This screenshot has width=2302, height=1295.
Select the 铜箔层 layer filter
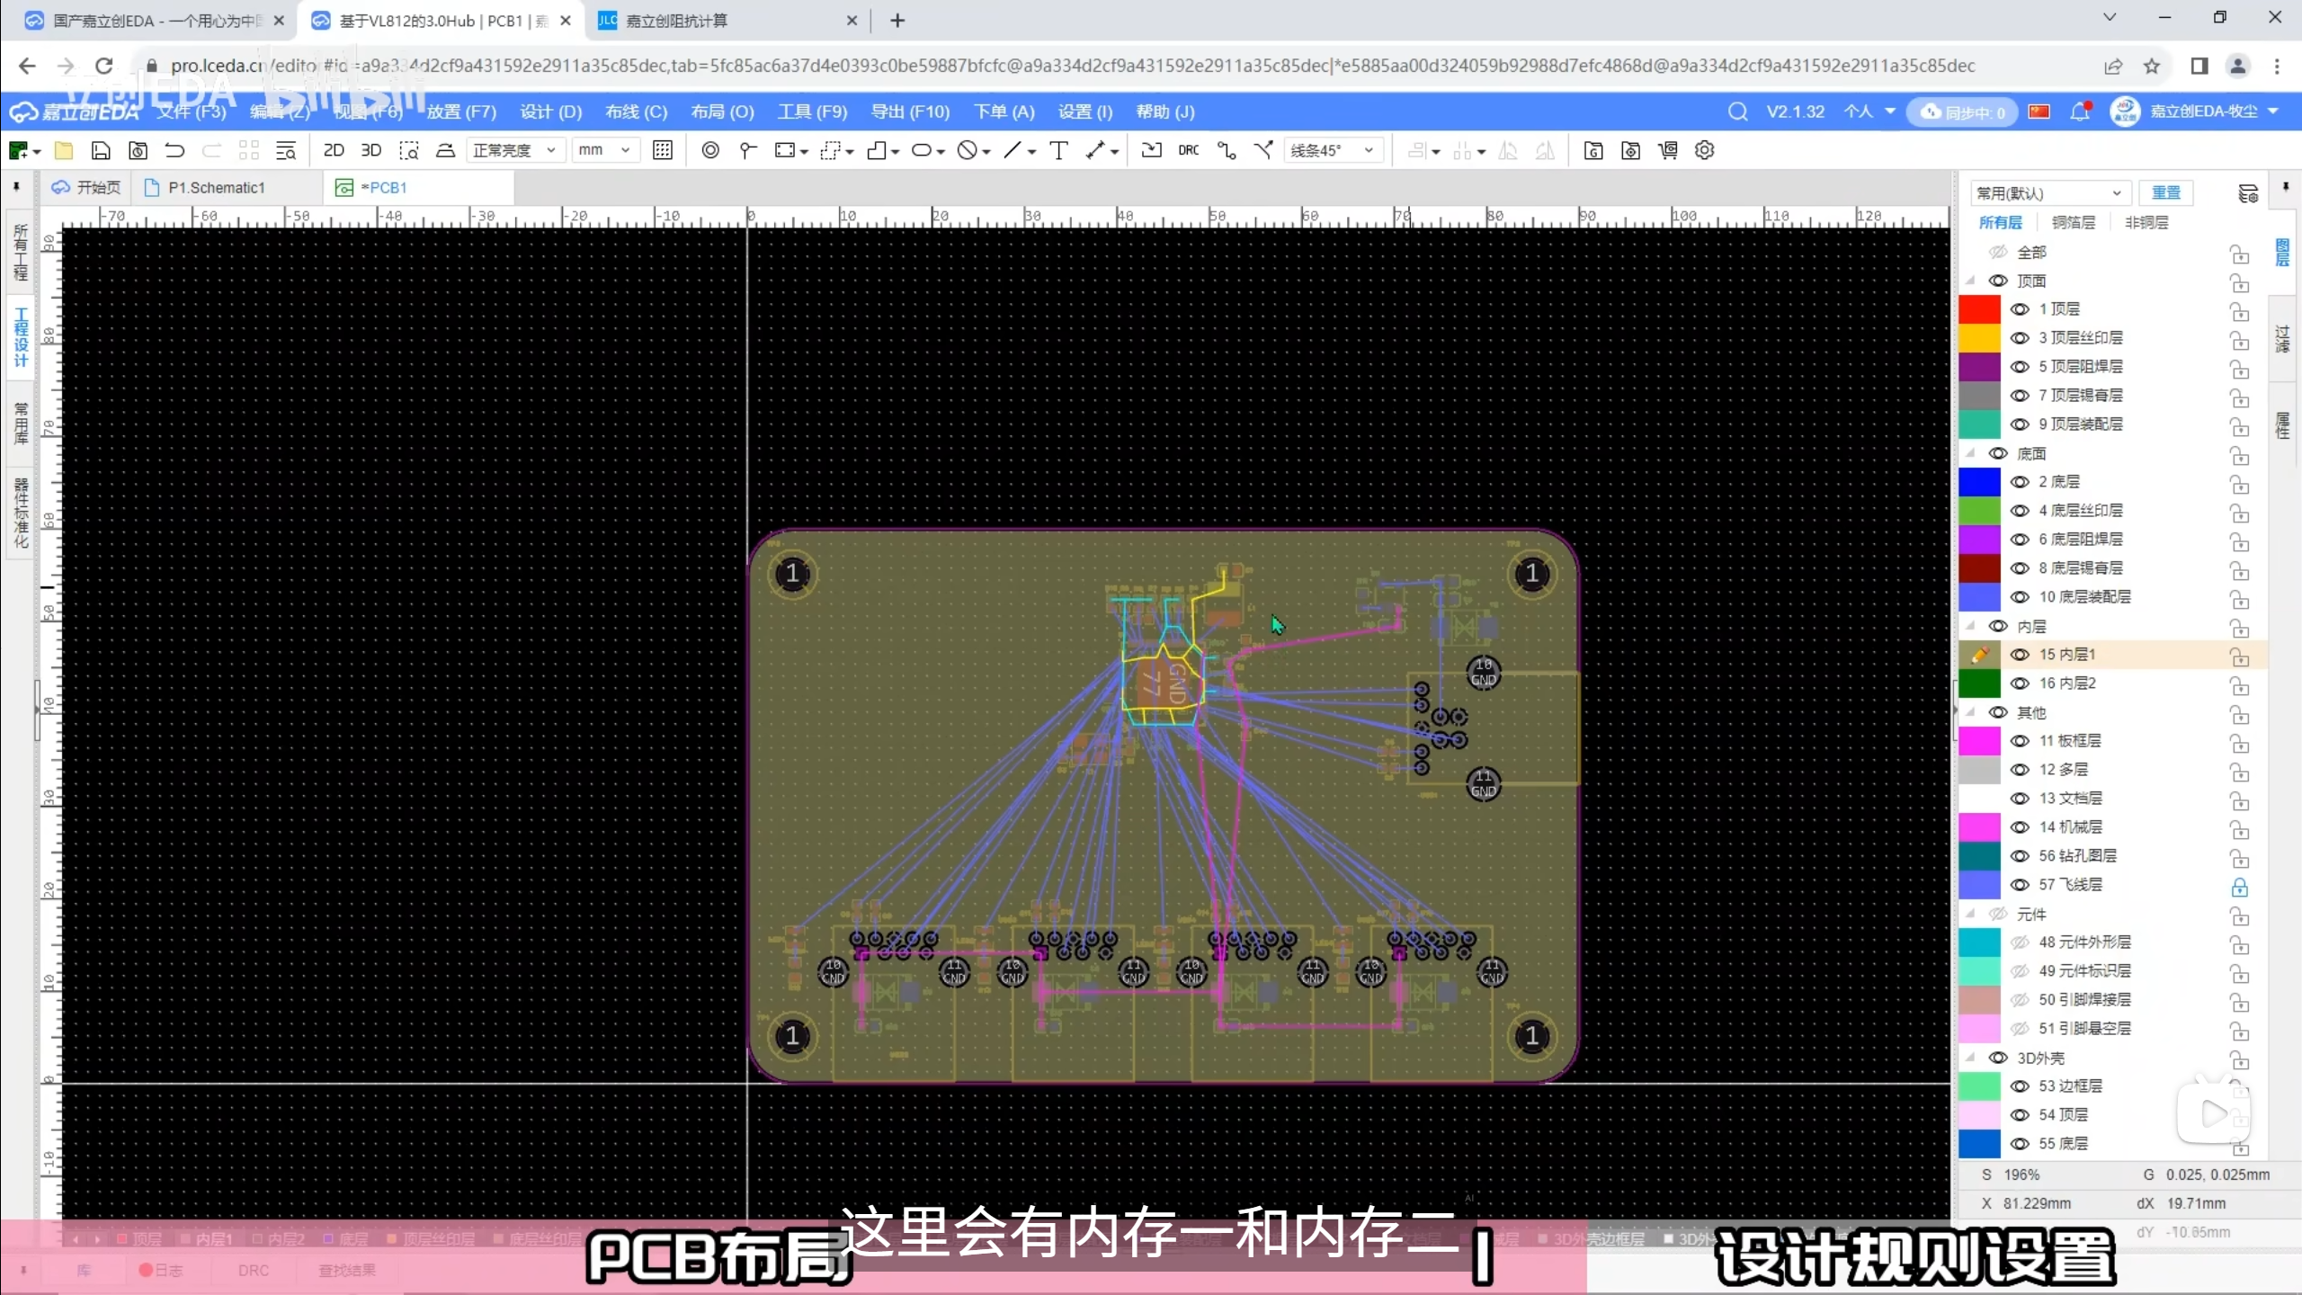pyautogui.click(x=2073, y=222)
